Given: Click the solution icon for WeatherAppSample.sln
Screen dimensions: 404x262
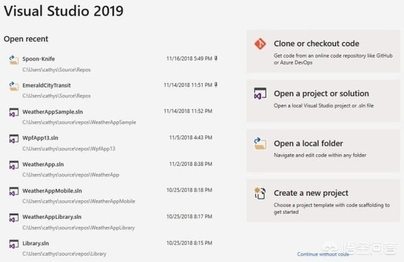Looking at the screenshot, I should tap(14, 113).
